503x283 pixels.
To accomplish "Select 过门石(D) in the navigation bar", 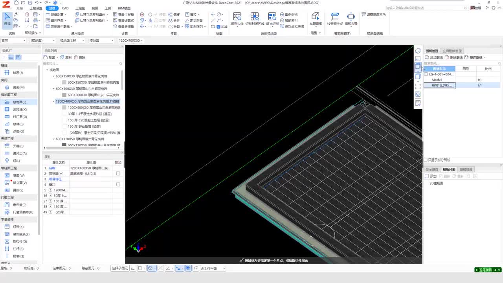I will click(20, 117).
